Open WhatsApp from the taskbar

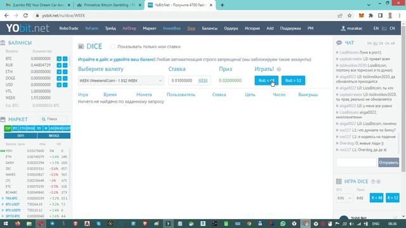click(x=283, y=224)
